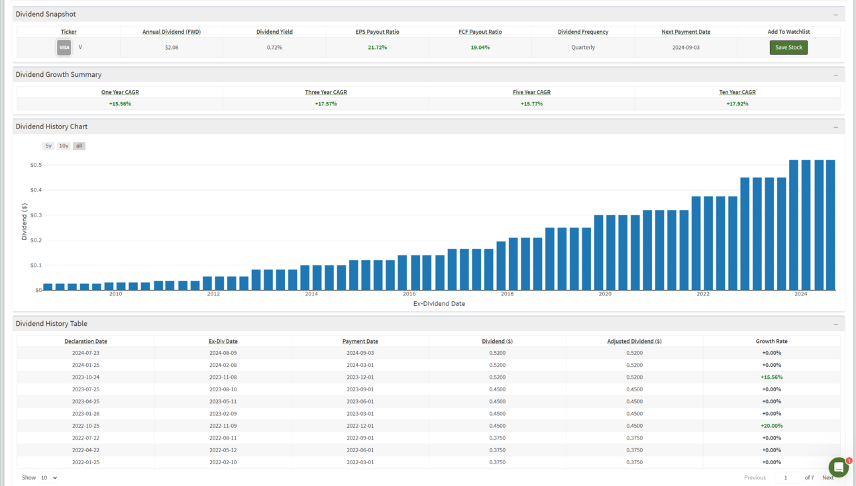Image resolution: width=856 pixels, height=486 pixels.
Task: Sort table by Declaration Date
Action: (x=85, y=342)
